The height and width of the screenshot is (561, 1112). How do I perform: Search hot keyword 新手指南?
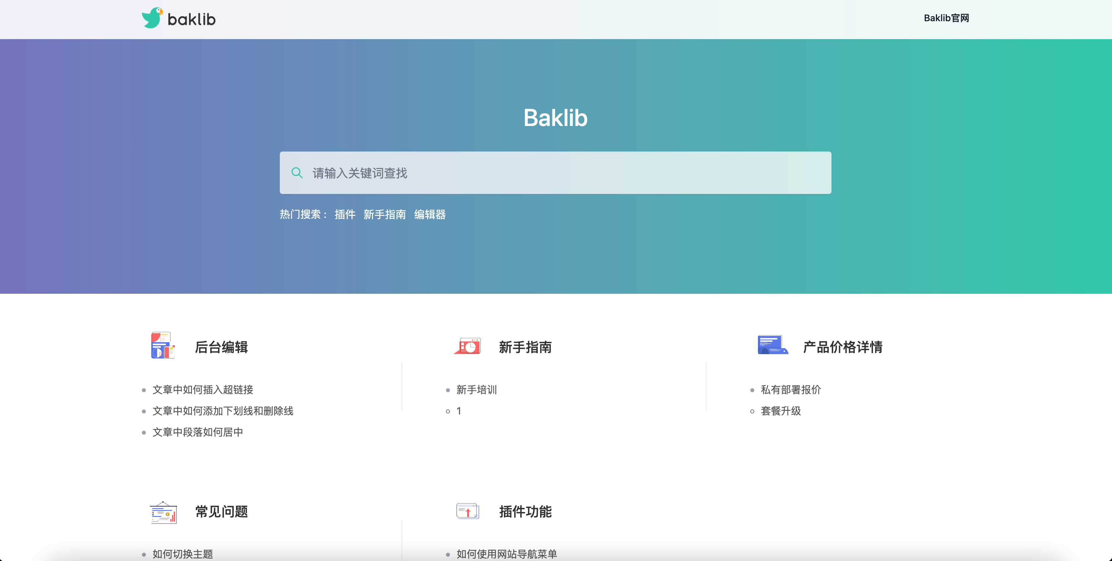click(385, 215)
